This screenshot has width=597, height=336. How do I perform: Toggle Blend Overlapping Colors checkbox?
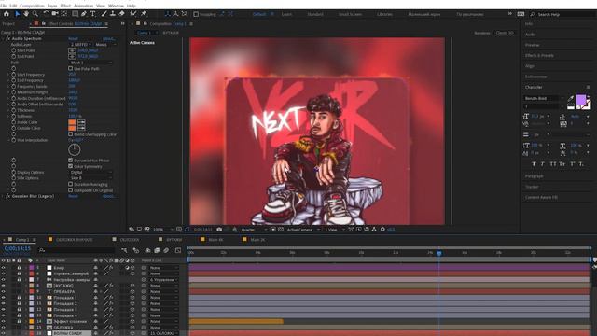[x=71, y=134]
